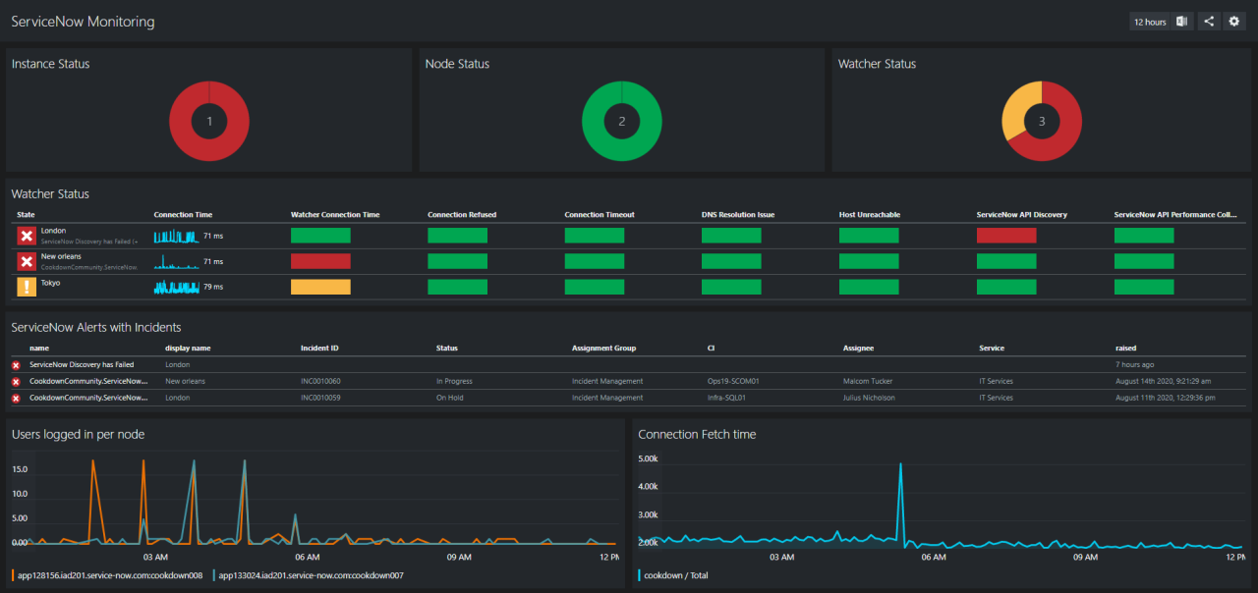Sort by Host Unreachable column header

coord(870,215)
